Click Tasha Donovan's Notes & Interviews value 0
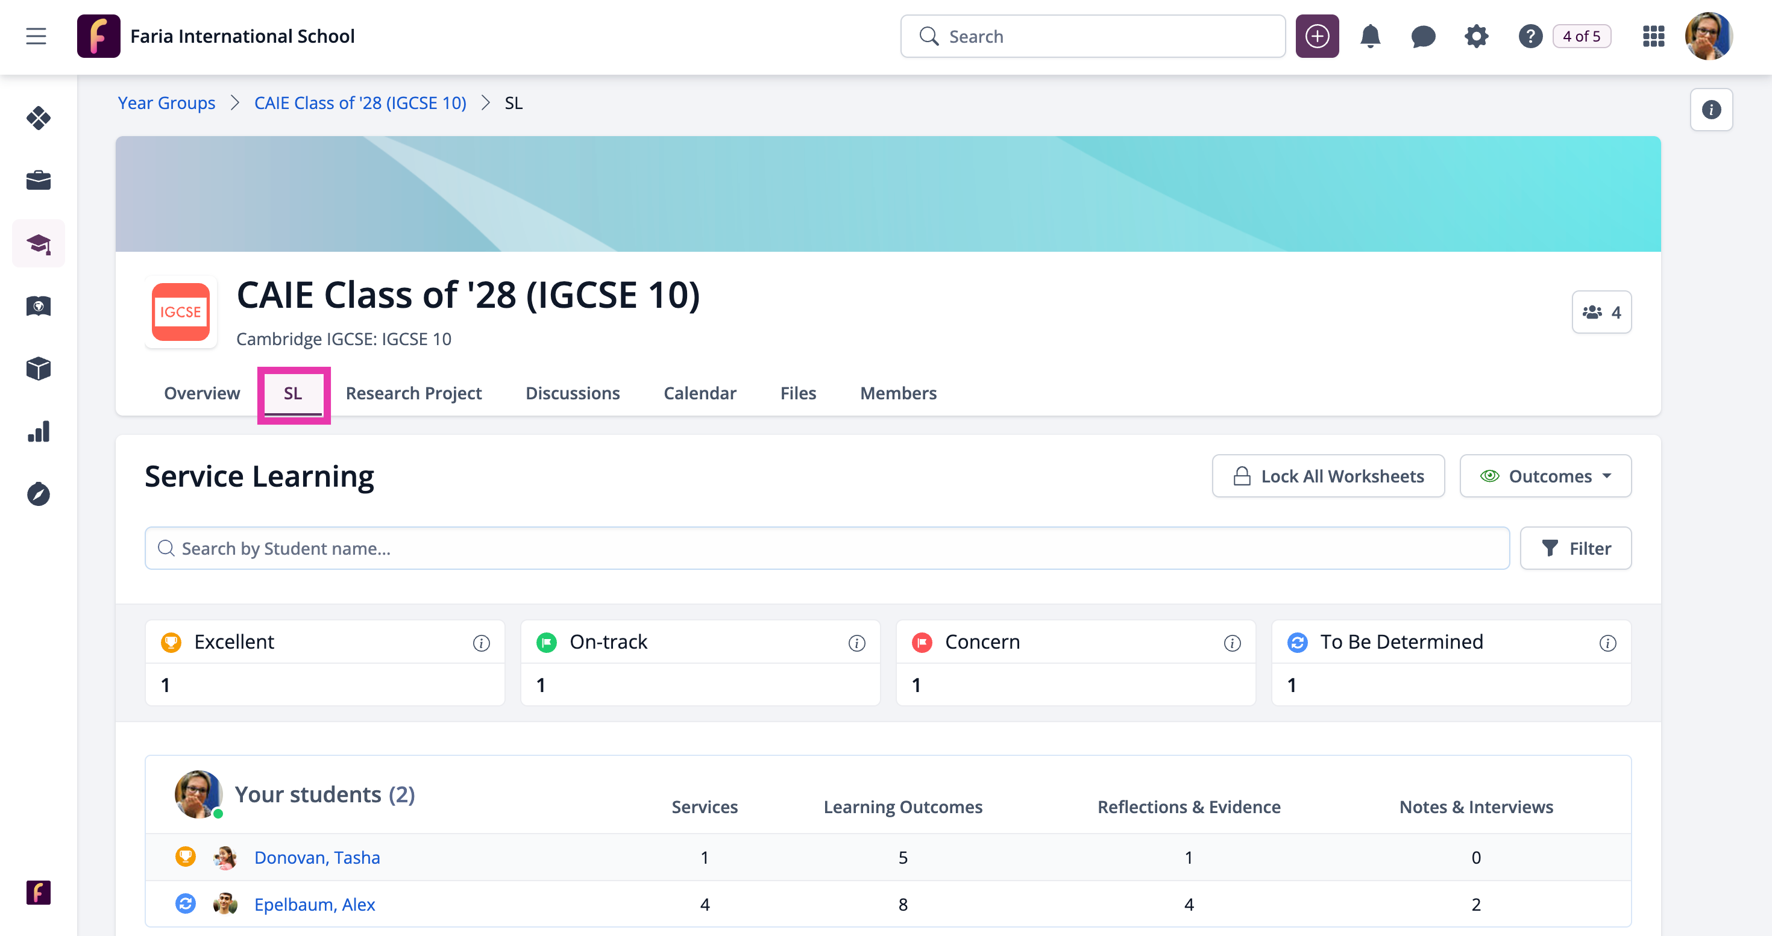1772x936 pixels. coord(1476,858)
